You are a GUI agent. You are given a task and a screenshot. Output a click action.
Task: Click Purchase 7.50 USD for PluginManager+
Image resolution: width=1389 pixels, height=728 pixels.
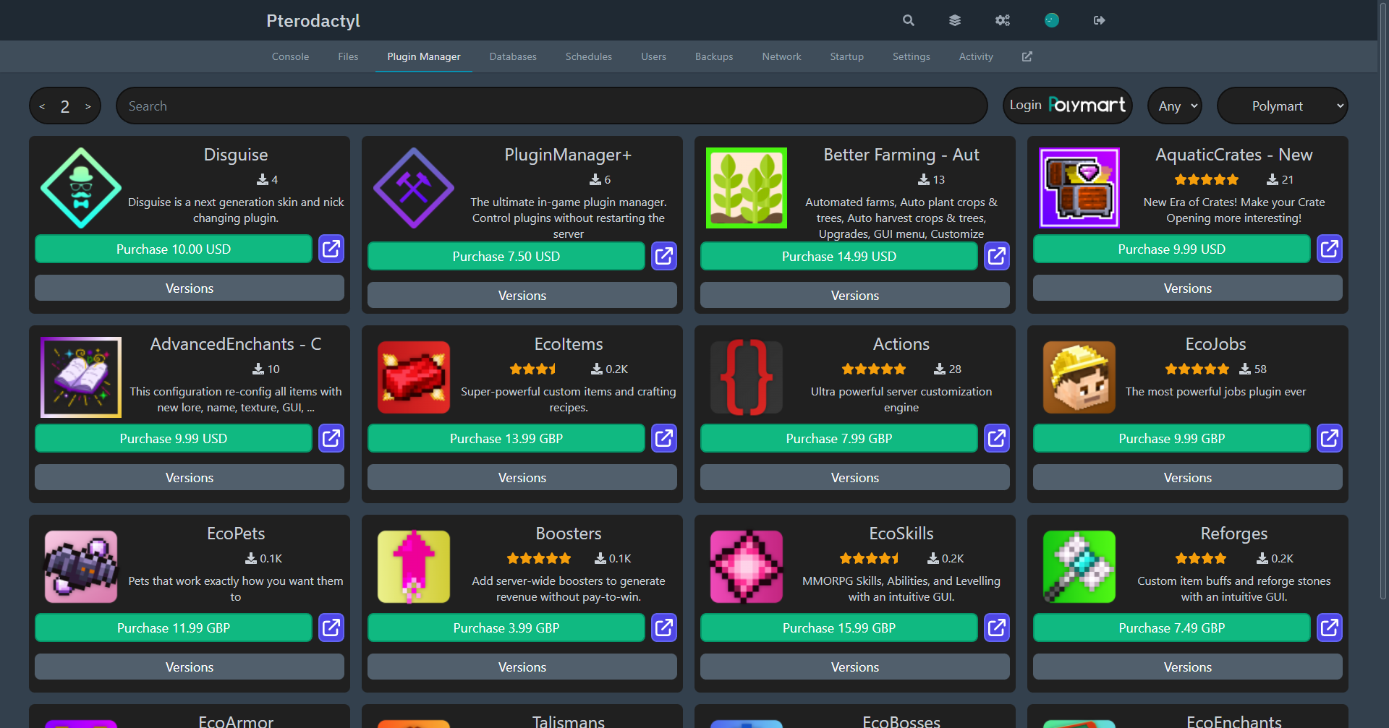click(506, 257)
